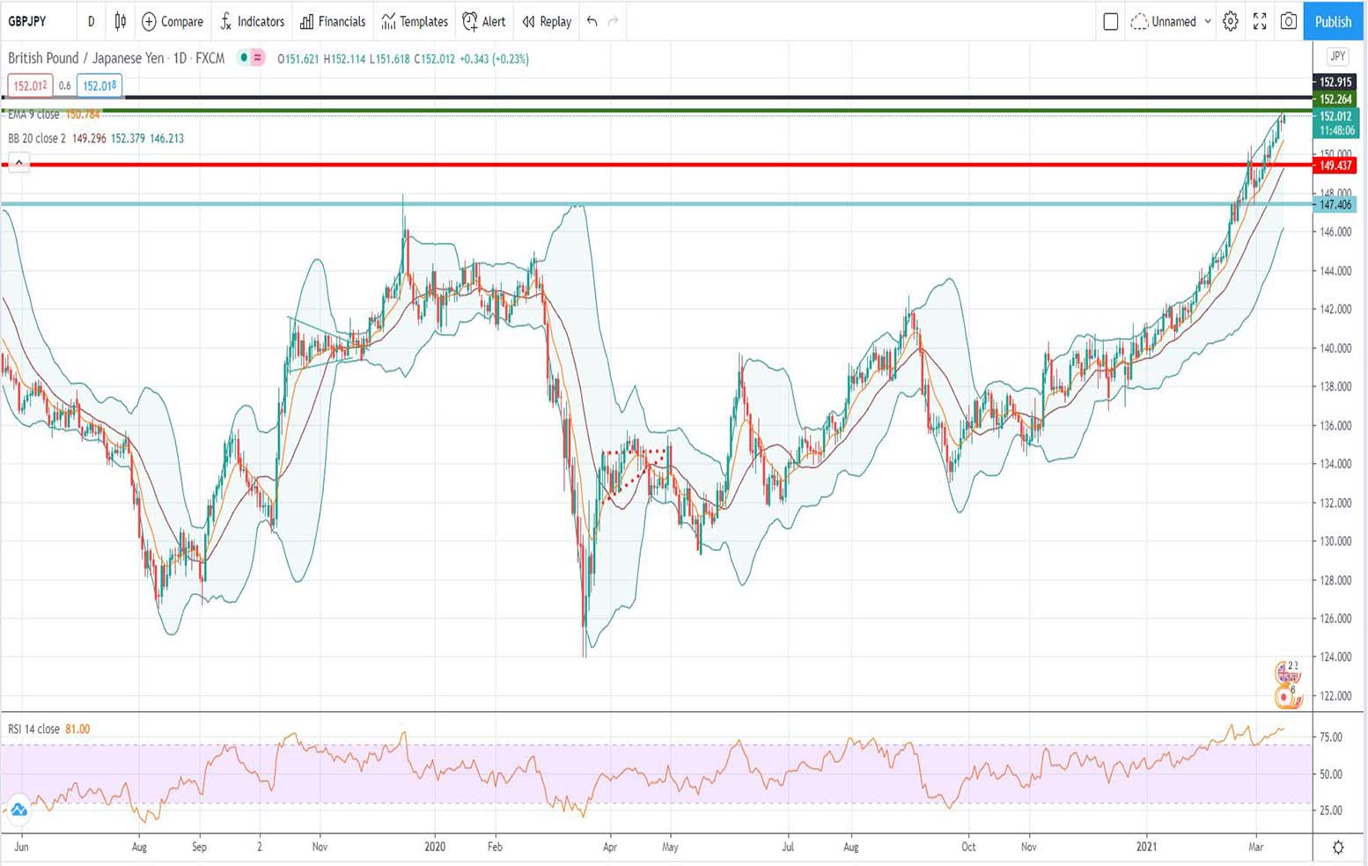Screen dimensions: 1368x866
Task: Open the D timeframe selector
Action: coord(91,21)
